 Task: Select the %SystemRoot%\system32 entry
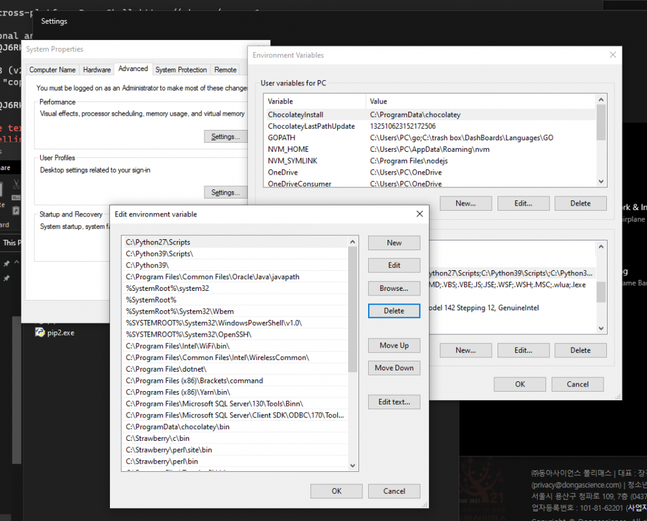point(236,288)
